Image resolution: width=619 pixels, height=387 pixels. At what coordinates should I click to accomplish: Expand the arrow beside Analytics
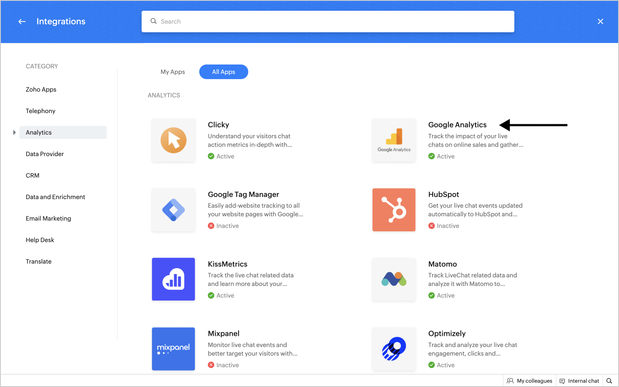click(14, 132)
